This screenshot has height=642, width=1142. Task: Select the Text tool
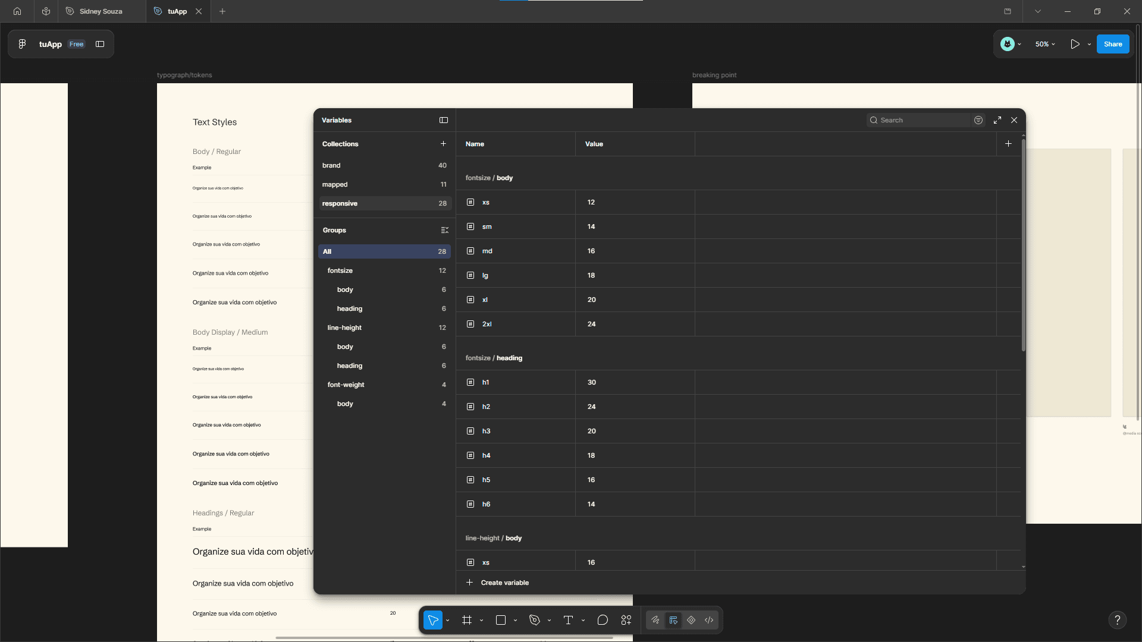568,620
